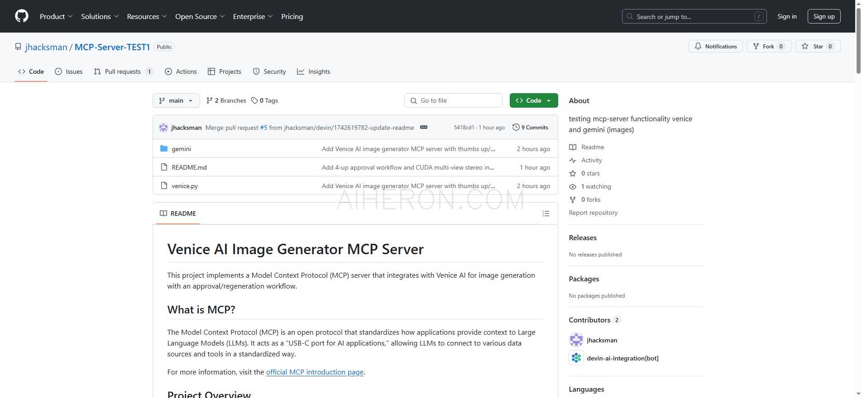Click the commit history clock icon
Viewport: 862px width, 398px height.
pos(516,128)
